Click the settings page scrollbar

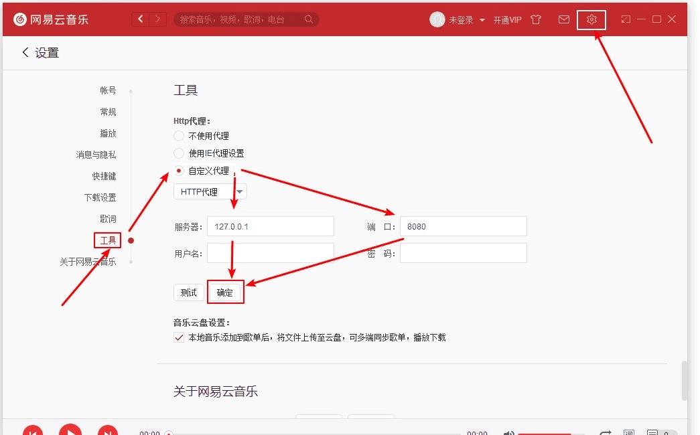(685, 381)
